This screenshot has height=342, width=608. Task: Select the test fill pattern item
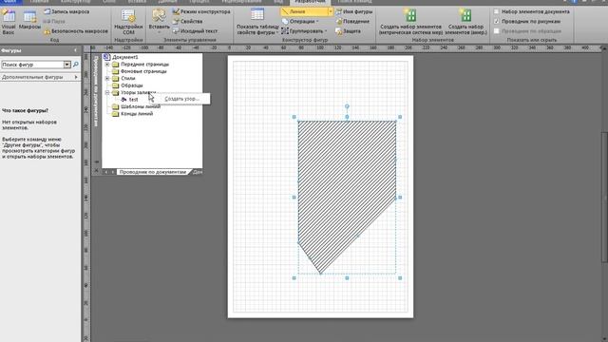coord(133,100)
